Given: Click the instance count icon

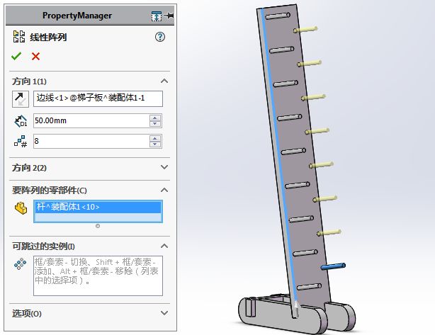Looking at the screenshot, I should coord(21,142).
